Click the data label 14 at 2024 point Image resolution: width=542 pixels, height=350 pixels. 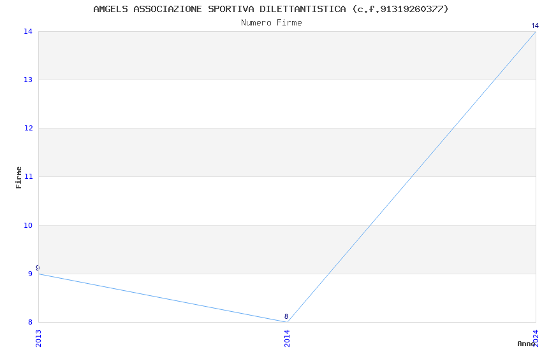click(x=535, y=25)
